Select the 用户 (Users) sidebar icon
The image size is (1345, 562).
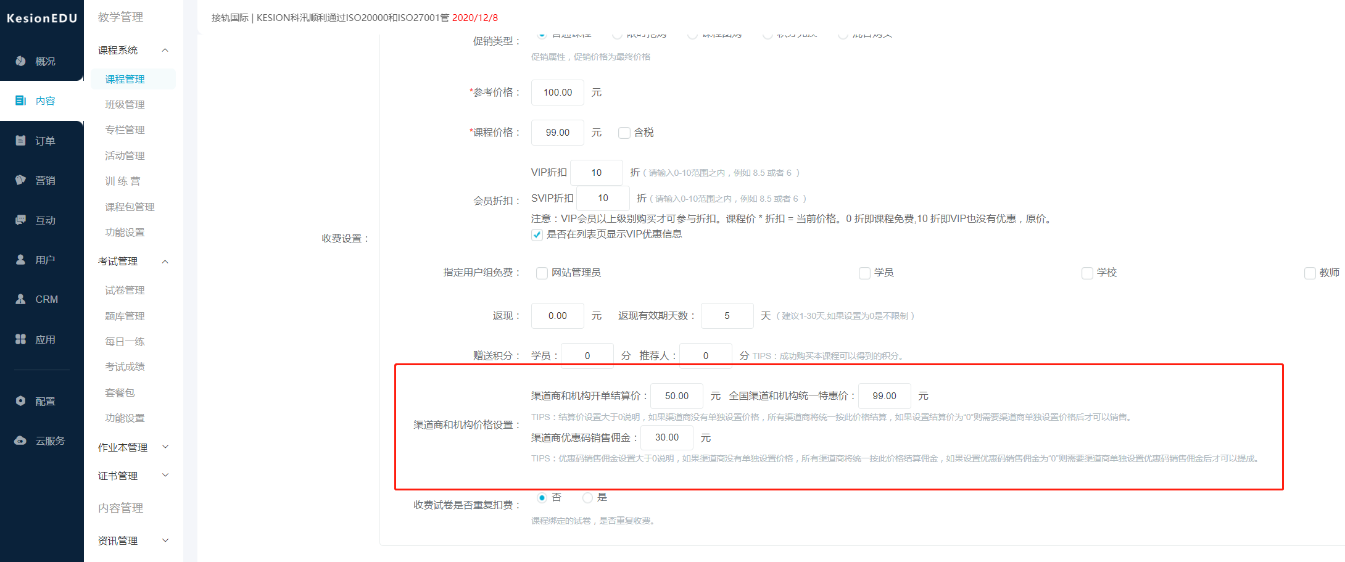pyautogui.click(x=41, y=259)
